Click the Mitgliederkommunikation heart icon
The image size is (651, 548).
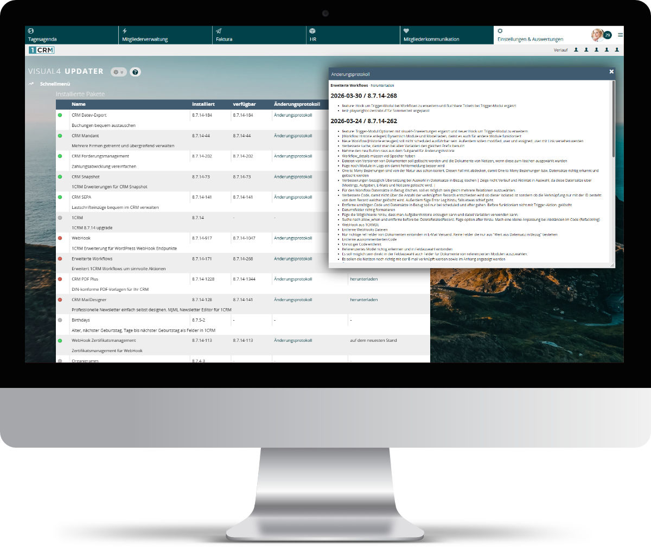tap(406, 31)
